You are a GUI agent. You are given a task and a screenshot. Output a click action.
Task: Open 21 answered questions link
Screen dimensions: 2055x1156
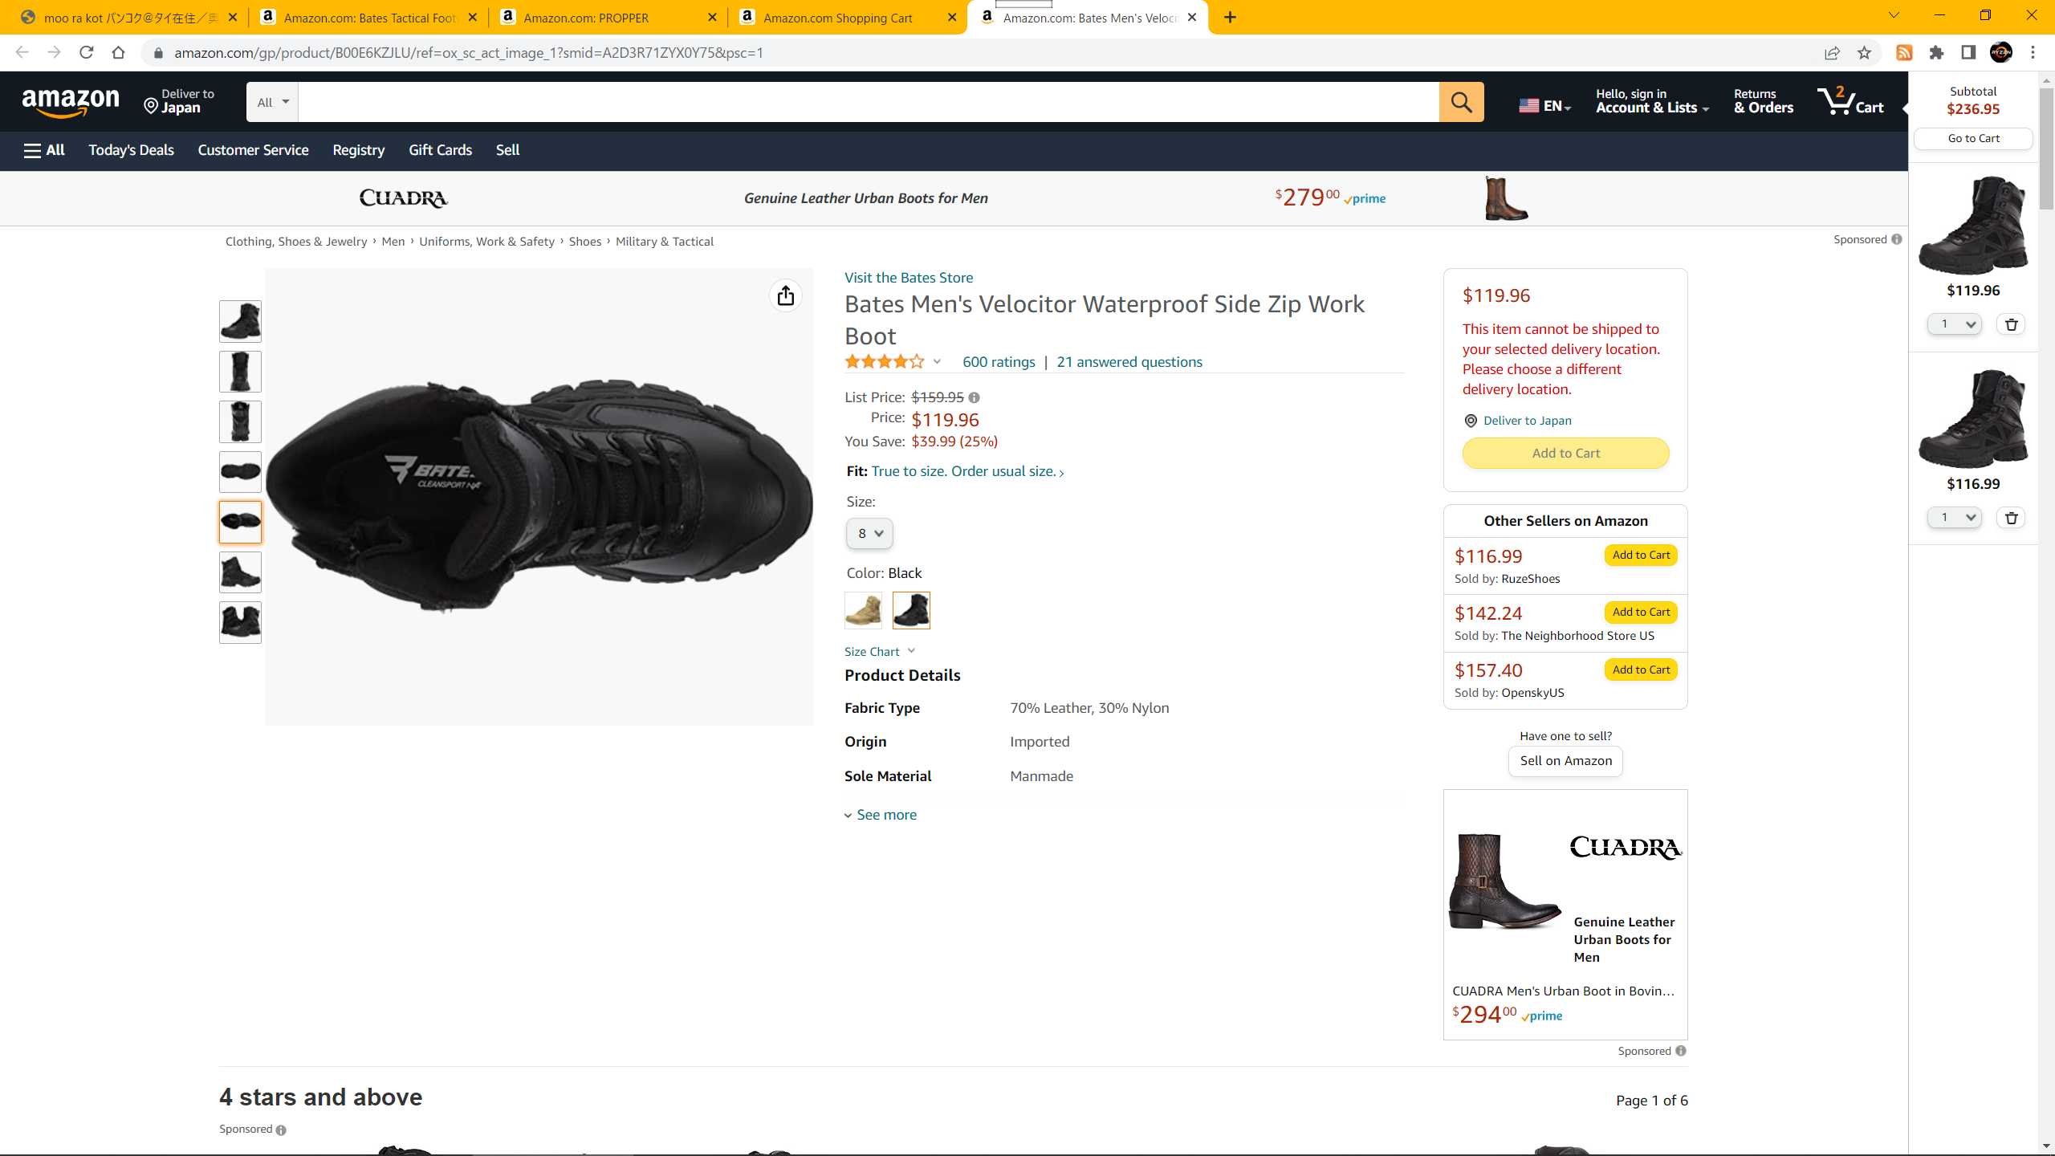pyautogui.click(x=1129, y=362)
